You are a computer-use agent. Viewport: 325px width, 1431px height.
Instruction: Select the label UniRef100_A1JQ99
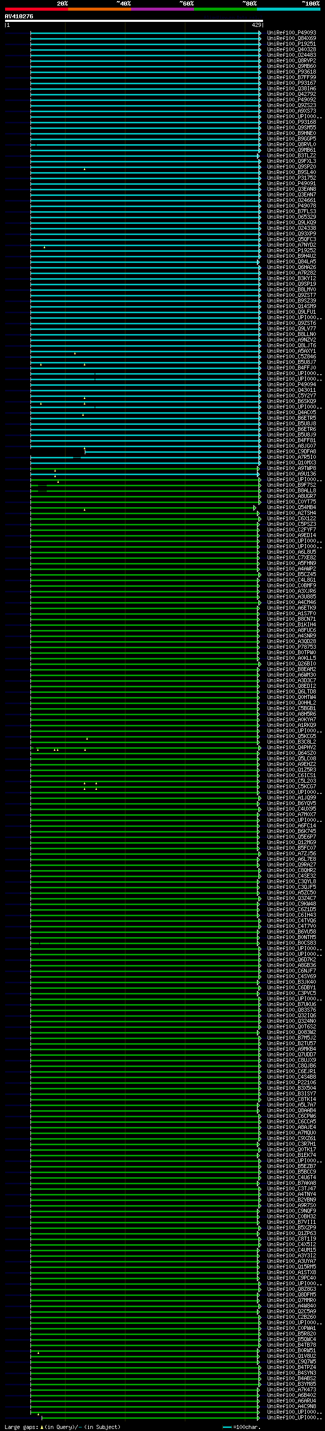(x=291, y=797)
